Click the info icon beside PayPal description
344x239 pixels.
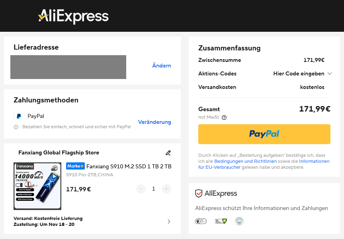(16, 127)
